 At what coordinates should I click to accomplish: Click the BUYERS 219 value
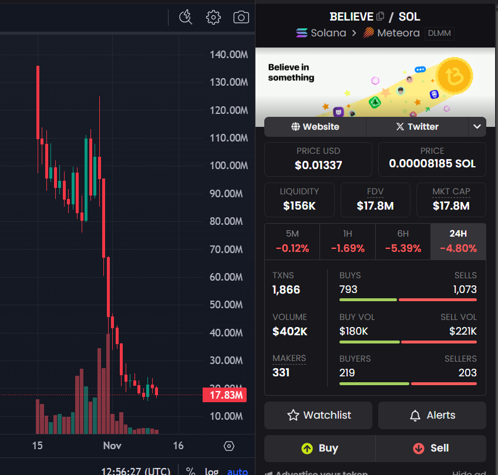click(347, 373)
